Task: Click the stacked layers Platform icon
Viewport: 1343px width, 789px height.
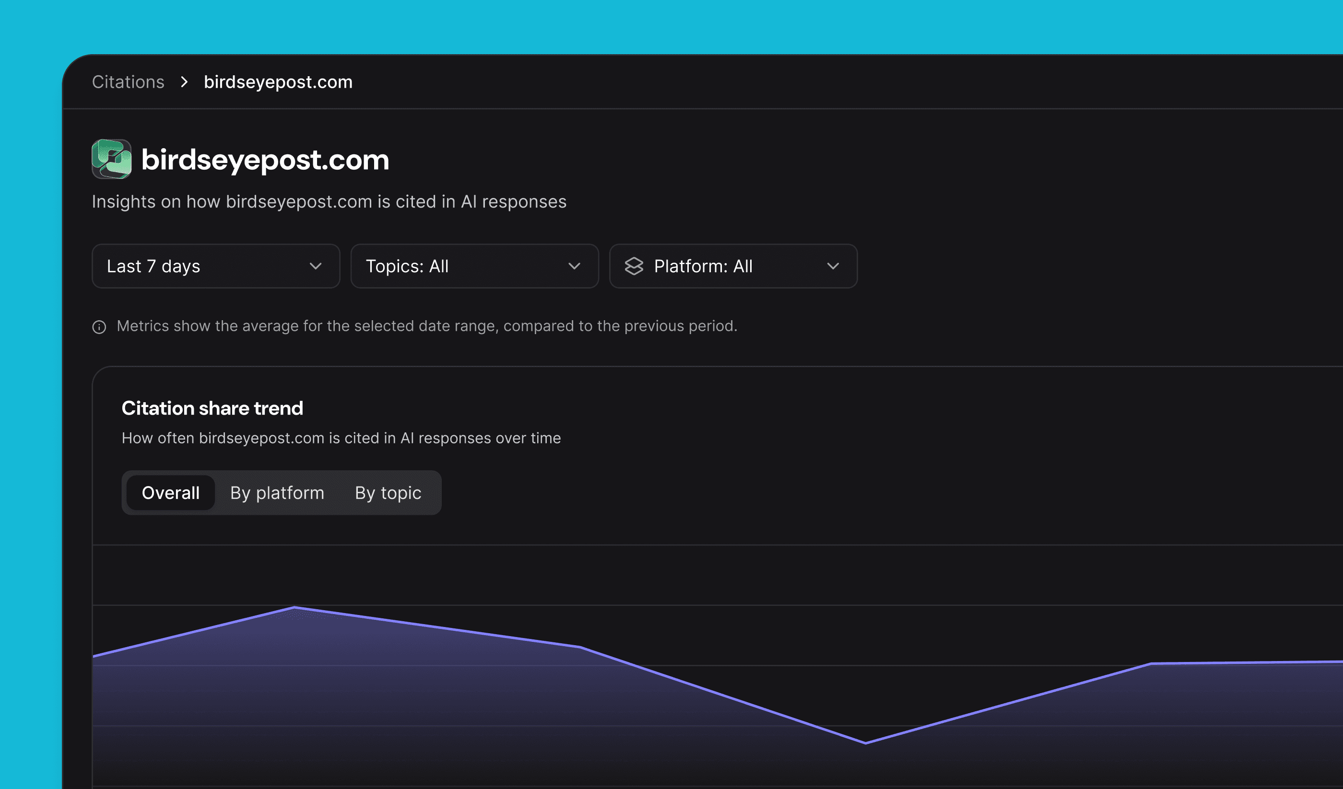Action: tap(634, 266)
